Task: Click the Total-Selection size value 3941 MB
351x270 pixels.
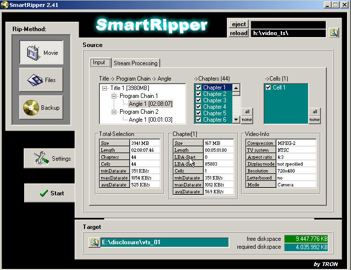Action: pyautogui.click(x=145, y=143)
